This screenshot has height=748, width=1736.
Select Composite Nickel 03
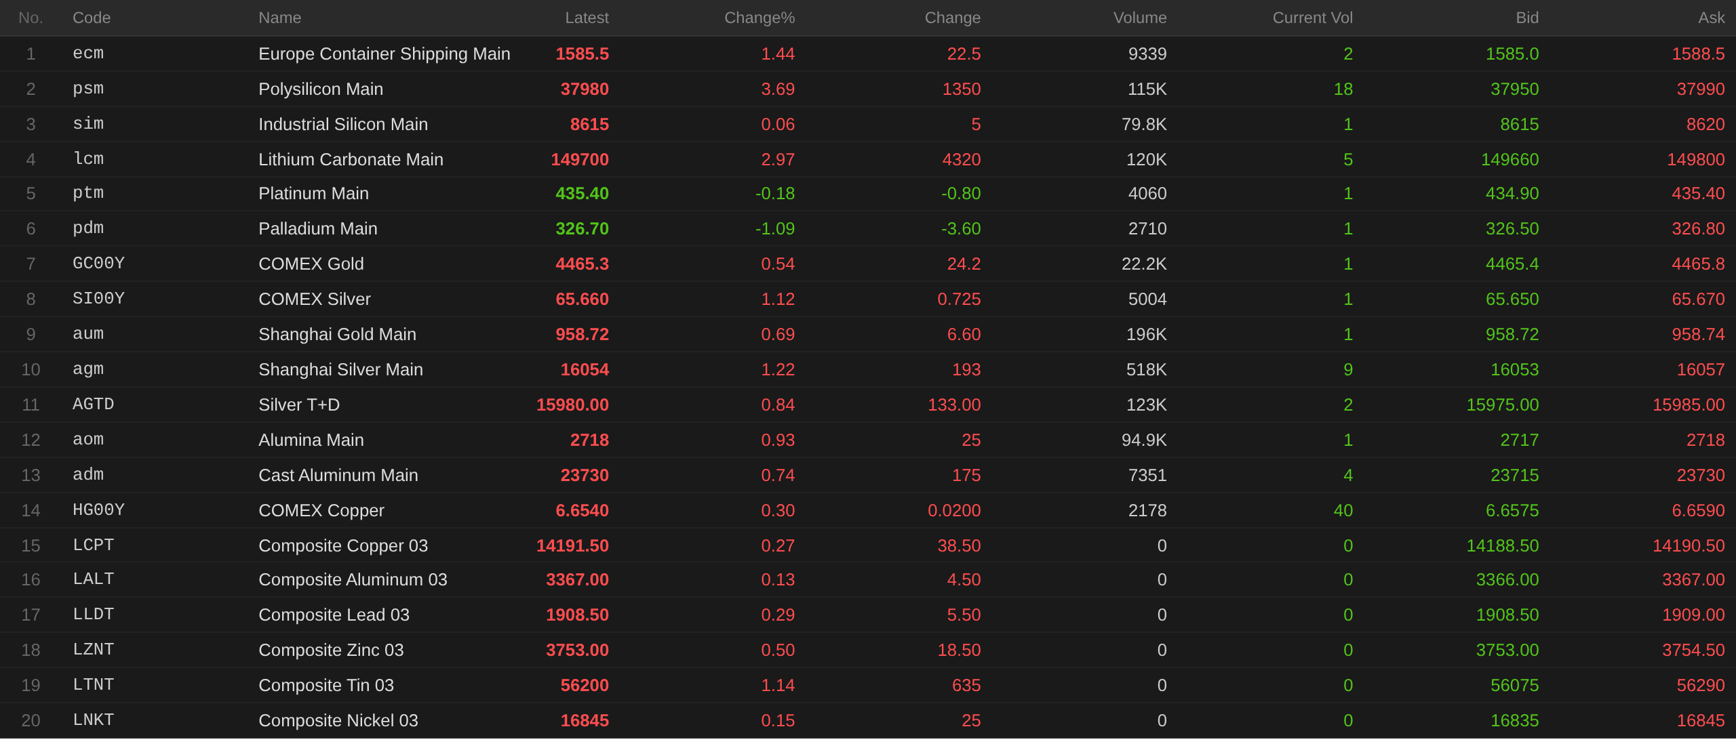[868, 720]
